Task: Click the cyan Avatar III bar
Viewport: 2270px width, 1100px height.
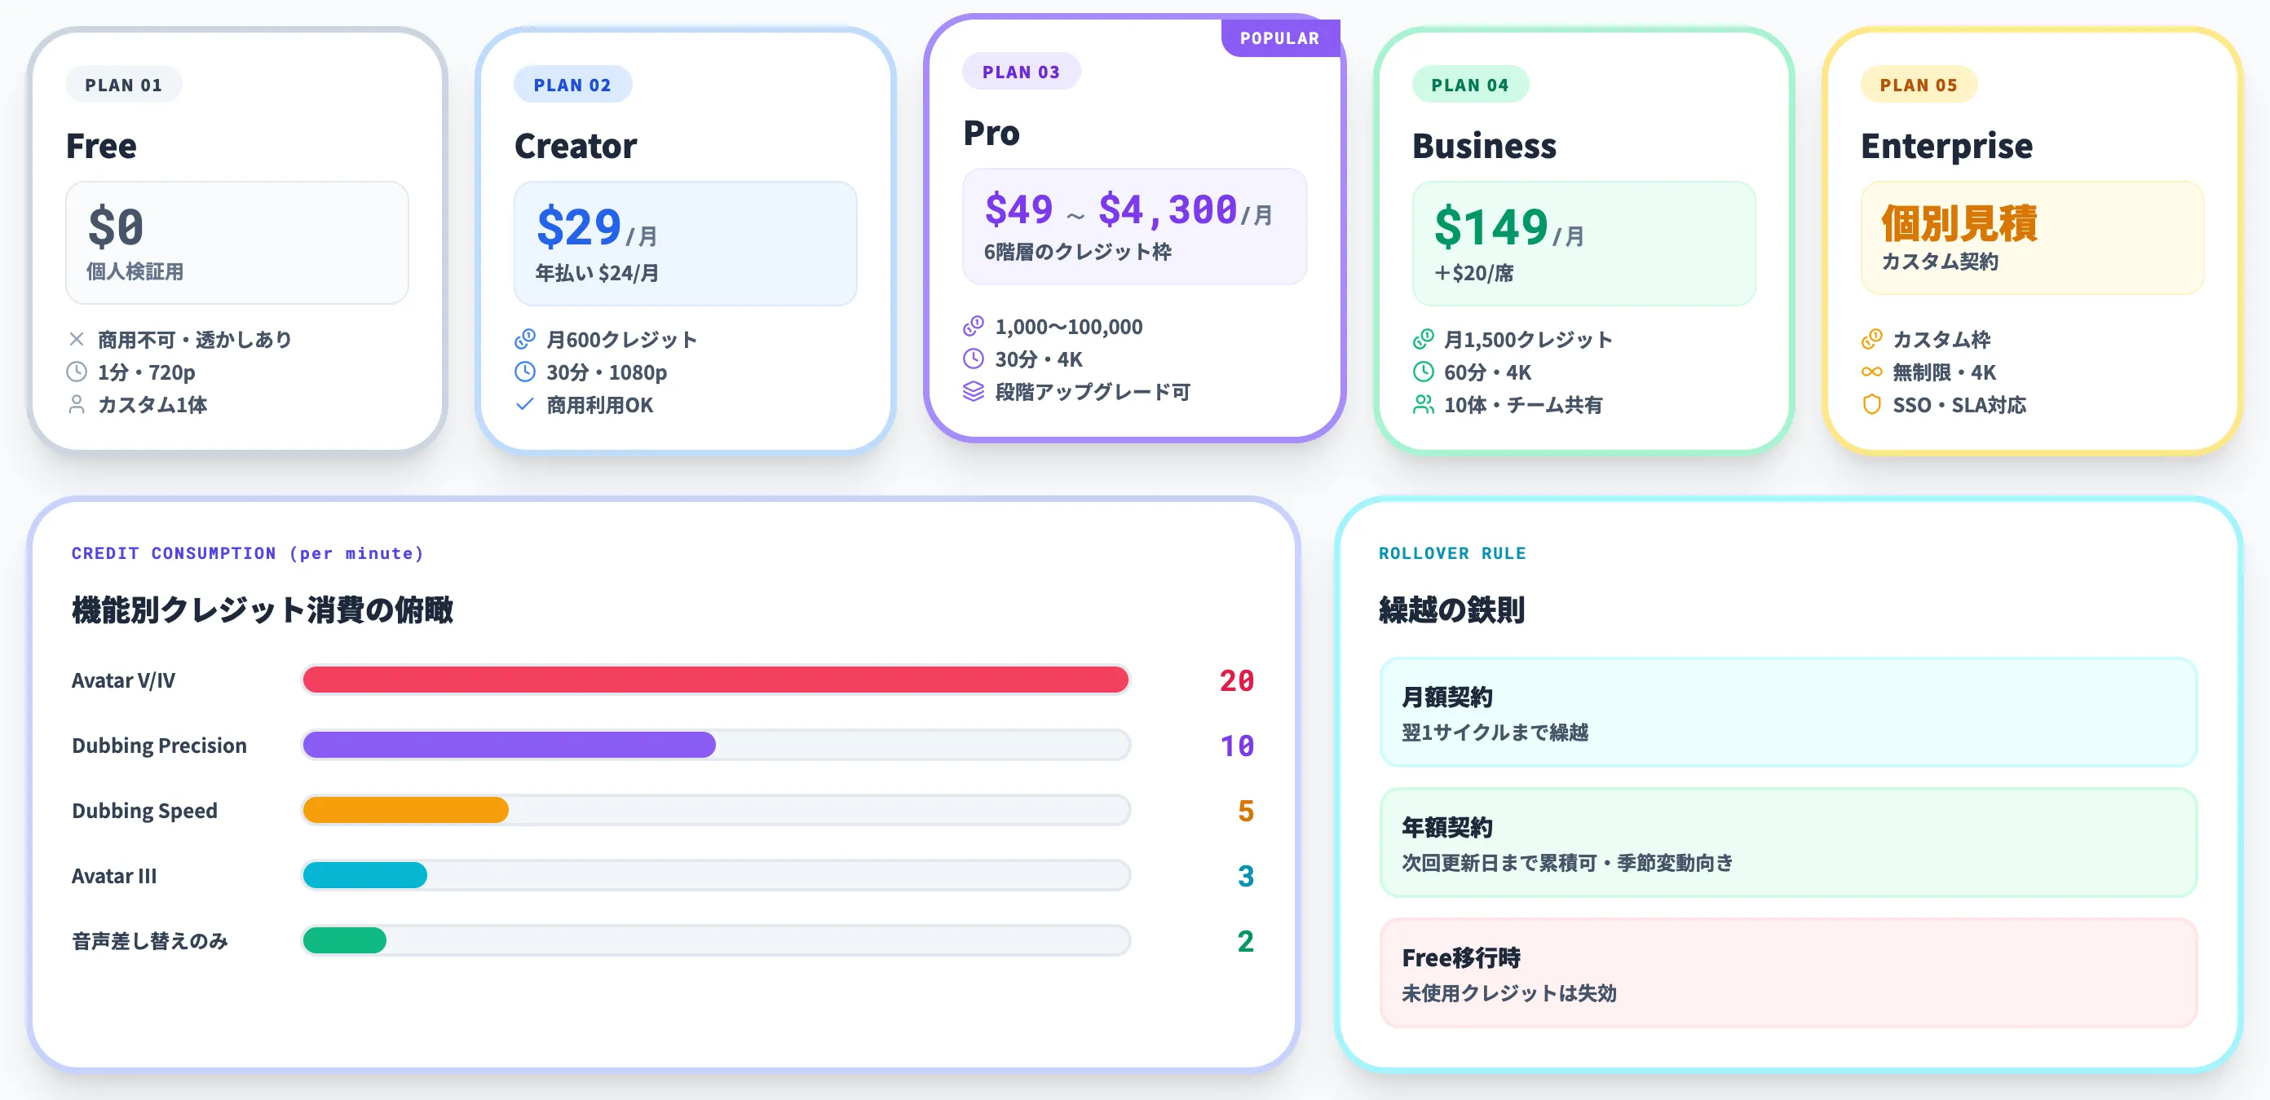Action: click(364, 875)
